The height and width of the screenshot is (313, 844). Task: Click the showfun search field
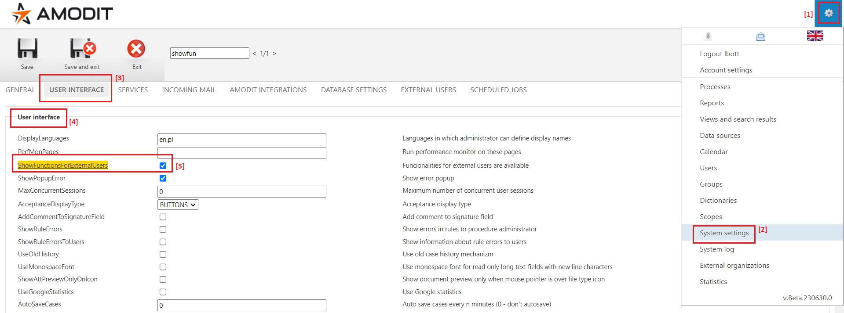[209, 53]
